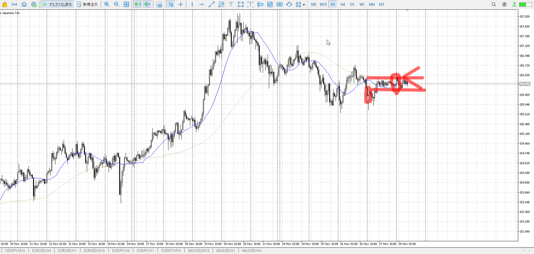Screen dimensions: 534x254
Task: Toggle chart auto-scroll to latest bar
Action: point(137,4)
